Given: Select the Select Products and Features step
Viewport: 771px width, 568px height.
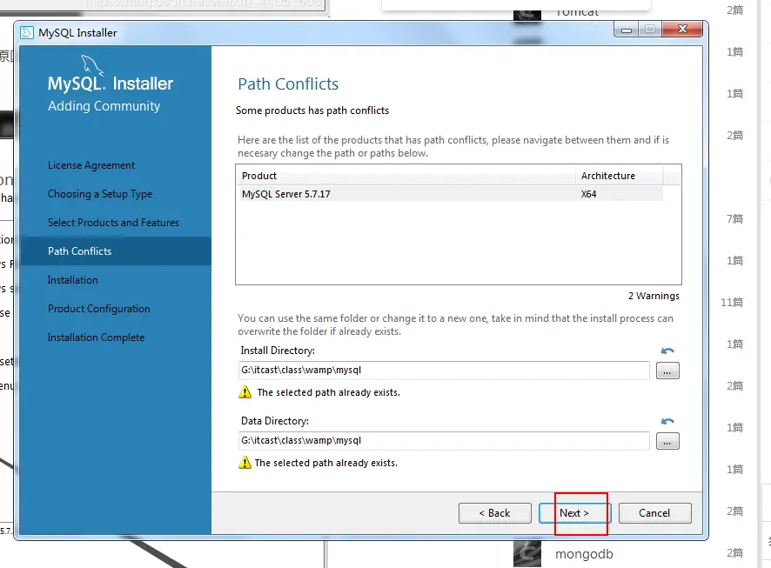Looking at the screenshot, I should click(x=114, y=223).
